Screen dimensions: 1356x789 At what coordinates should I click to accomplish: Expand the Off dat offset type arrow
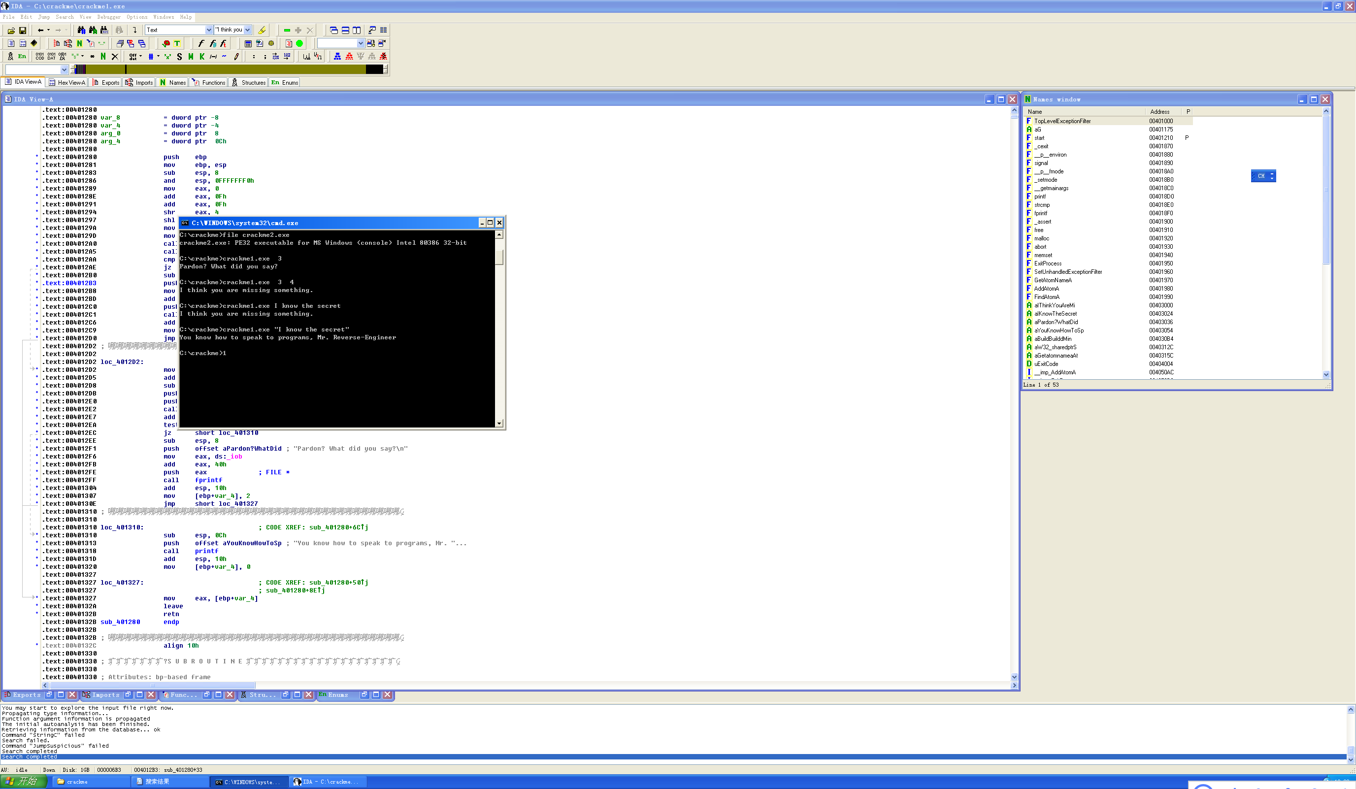click(141, 56)
